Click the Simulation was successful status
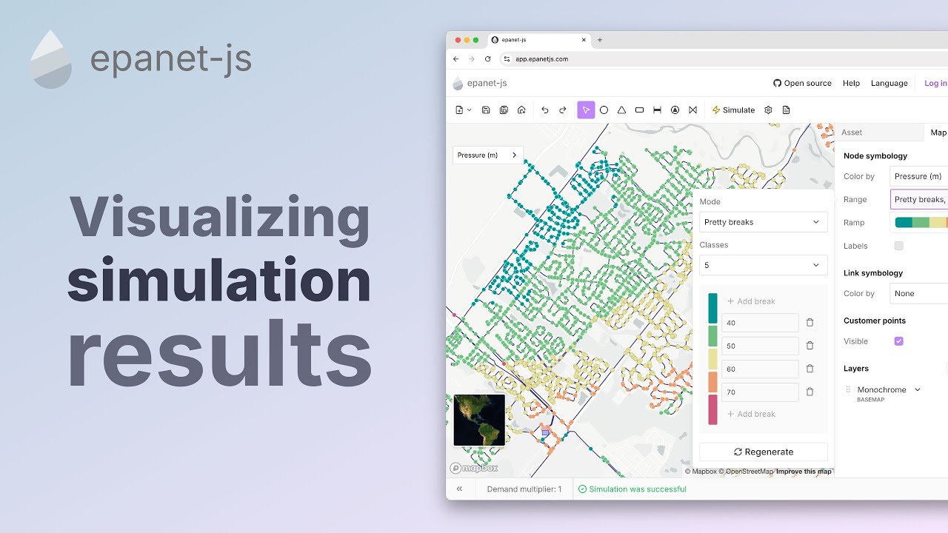 tap(632, 489)
